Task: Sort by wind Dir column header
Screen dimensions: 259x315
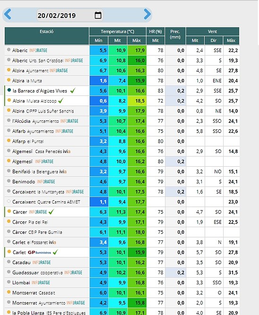Action: 213,41
